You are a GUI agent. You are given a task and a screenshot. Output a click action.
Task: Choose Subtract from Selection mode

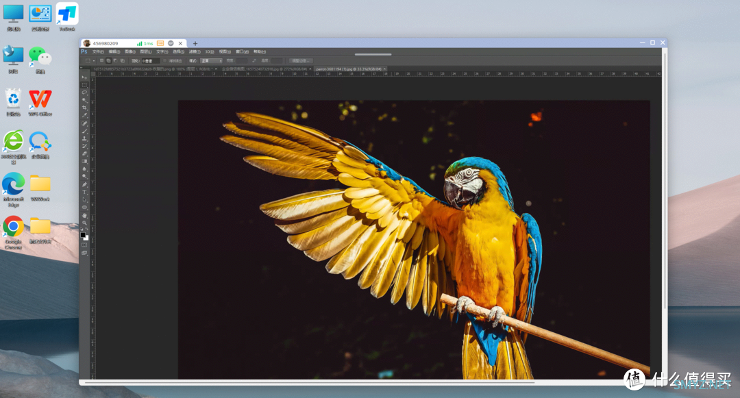coord(116,61)
